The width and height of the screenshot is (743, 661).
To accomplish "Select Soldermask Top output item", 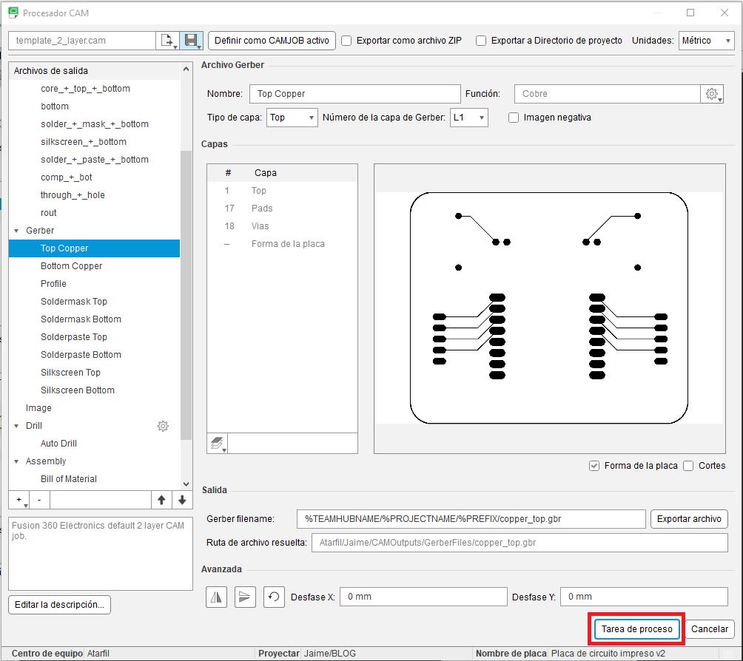I will pos(74,302).
